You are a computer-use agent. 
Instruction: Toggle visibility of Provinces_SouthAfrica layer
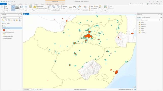tap(3, 32)
